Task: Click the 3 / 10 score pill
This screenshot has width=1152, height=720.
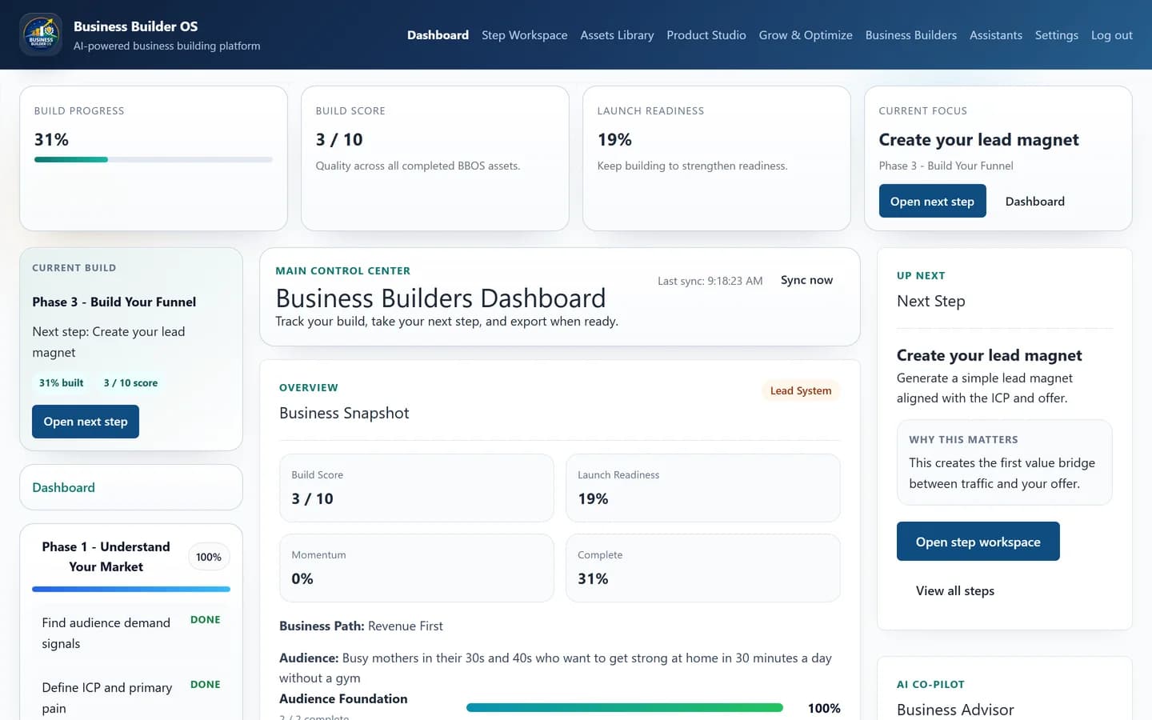Action: [130, 382]
